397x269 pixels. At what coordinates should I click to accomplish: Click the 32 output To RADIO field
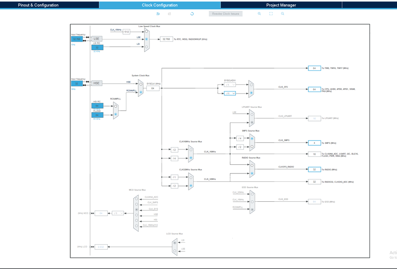coord(314,170)
